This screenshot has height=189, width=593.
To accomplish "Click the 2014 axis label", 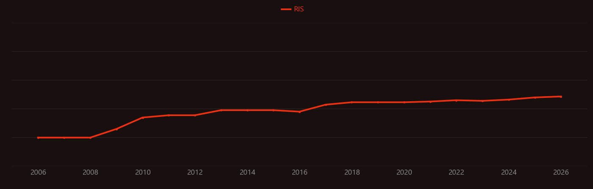I will [247, 173].
